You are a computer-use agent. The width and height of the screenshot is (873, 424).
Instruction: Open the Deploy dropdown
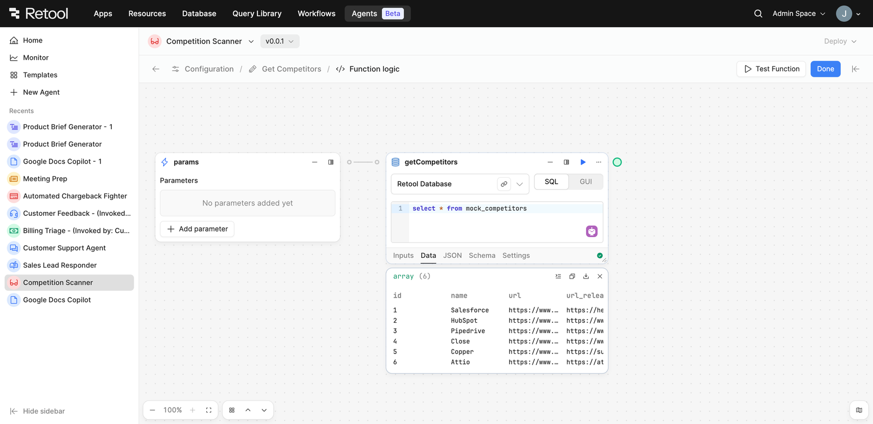point(840,41)
